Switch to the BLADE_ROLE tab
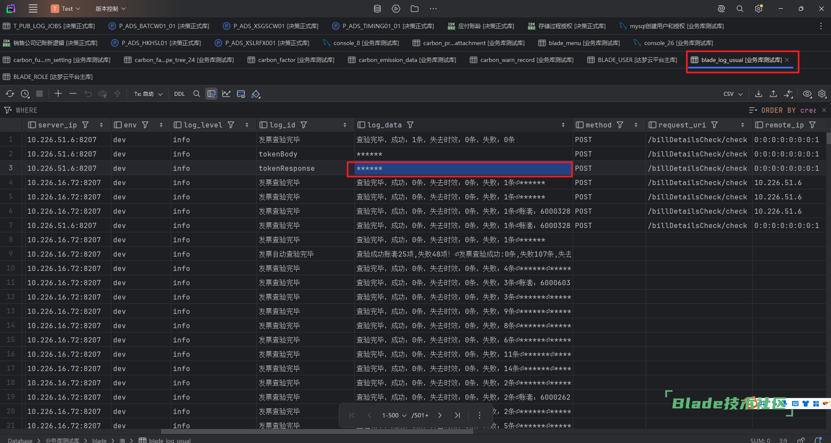The width and height of the screenshot is (831, 443). pos(48,77)
